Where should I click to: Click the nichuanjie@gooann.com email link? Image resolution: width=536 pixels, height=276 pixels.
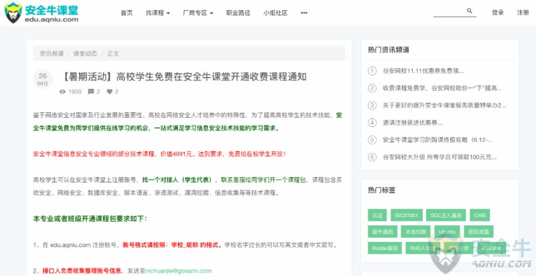(x=178, y=271)
